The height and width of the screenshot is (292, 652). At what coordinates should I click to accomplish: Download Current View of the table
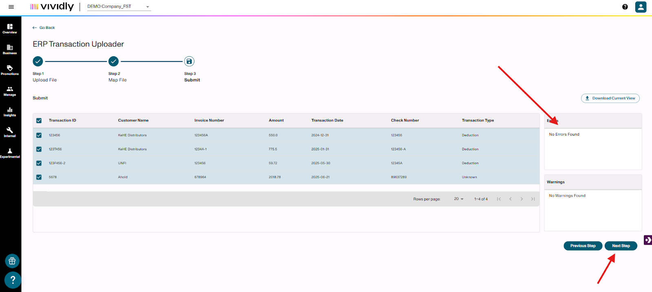point(610,98)
